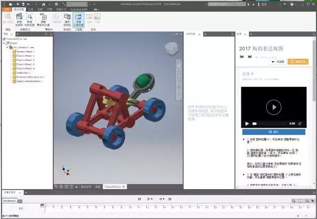Close the TutorialFile.ipn document tab

tap(124, 187)
